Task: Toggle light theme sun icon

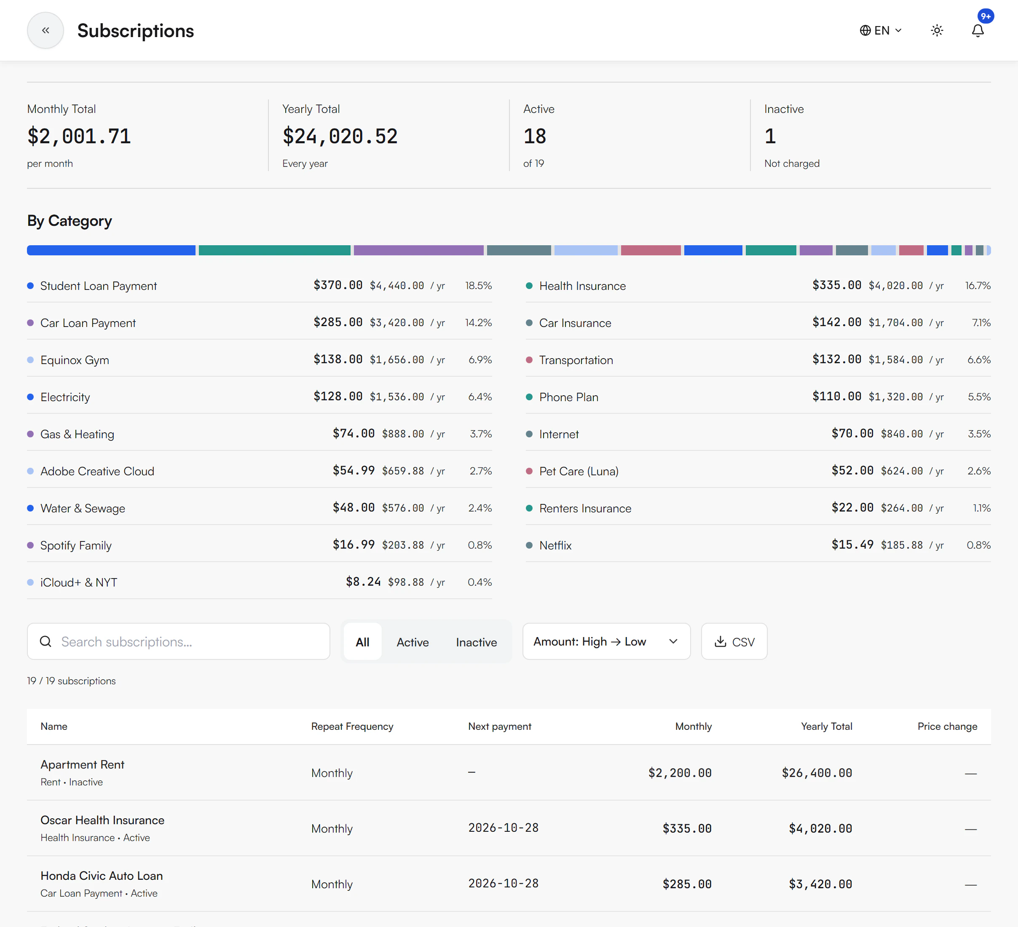Action: tap(937, 30)
